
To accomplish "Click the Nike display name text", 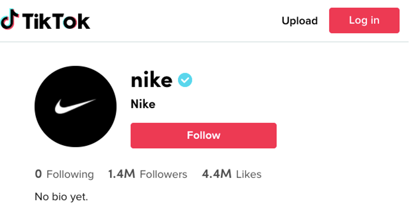I will (x=143, y=105).
